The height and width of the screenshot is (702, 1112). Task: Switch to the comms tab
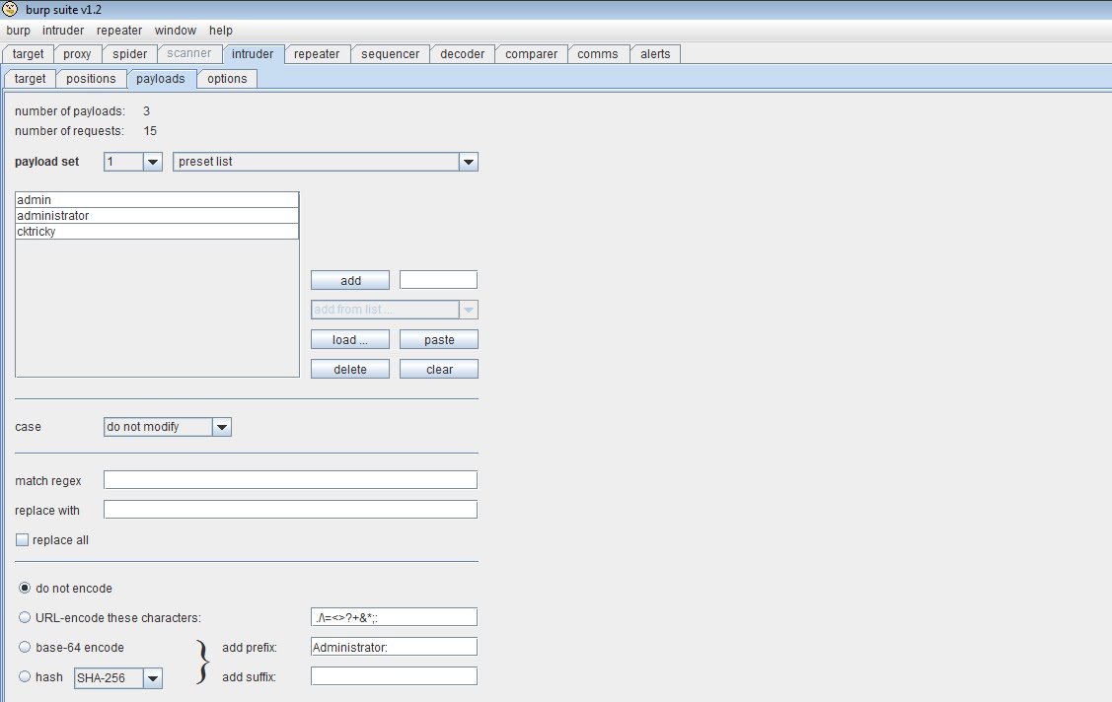point(598,54)
